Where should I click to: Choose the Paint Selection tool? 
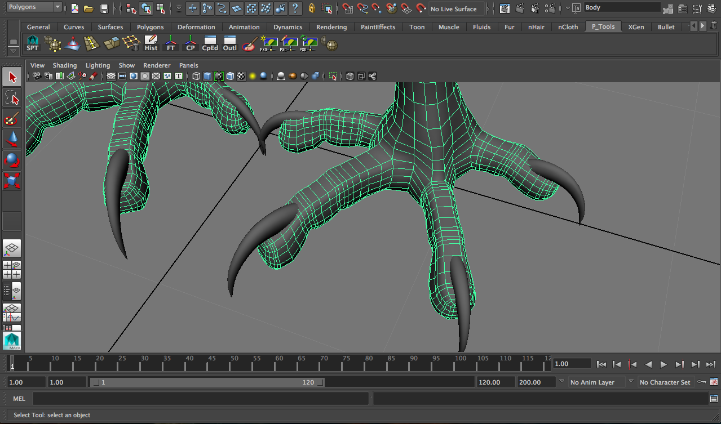12,118
